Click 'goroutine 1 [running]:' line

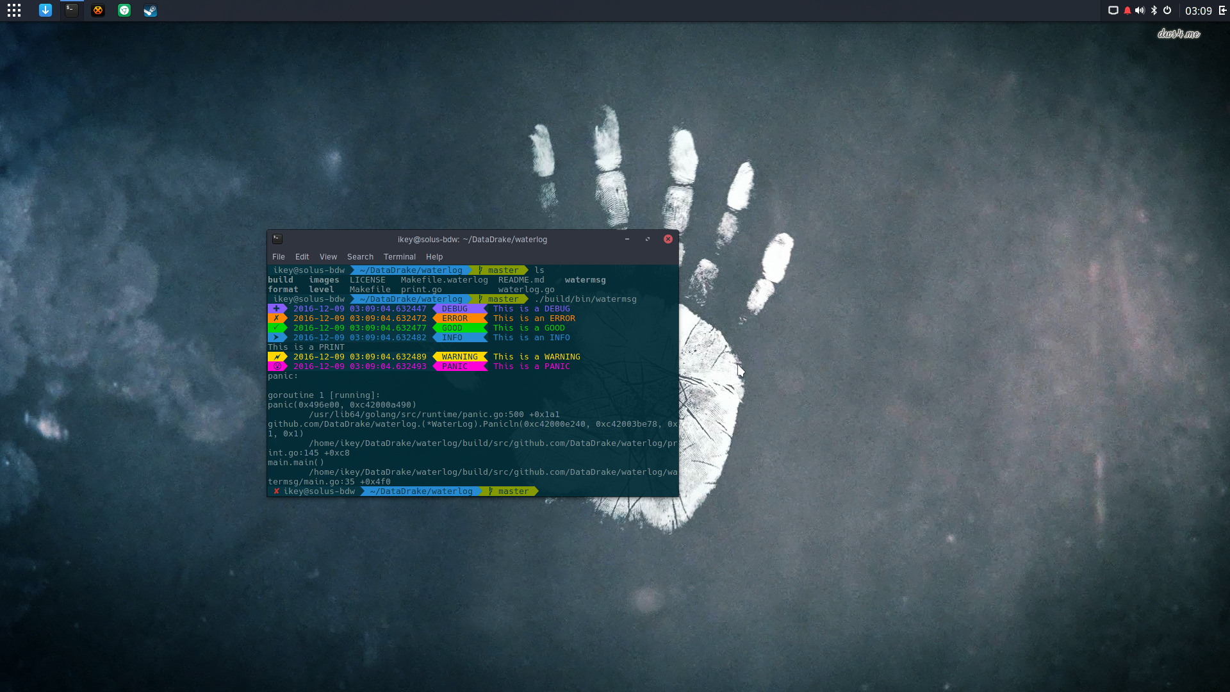(324, 395)
